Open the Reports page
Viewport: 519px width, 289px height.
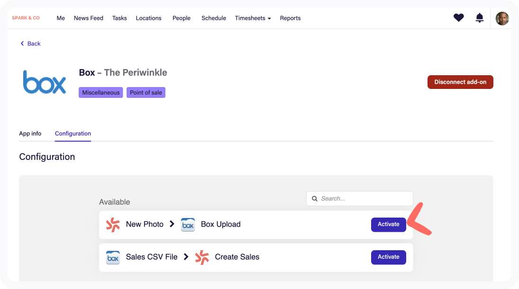pos(290,18)
